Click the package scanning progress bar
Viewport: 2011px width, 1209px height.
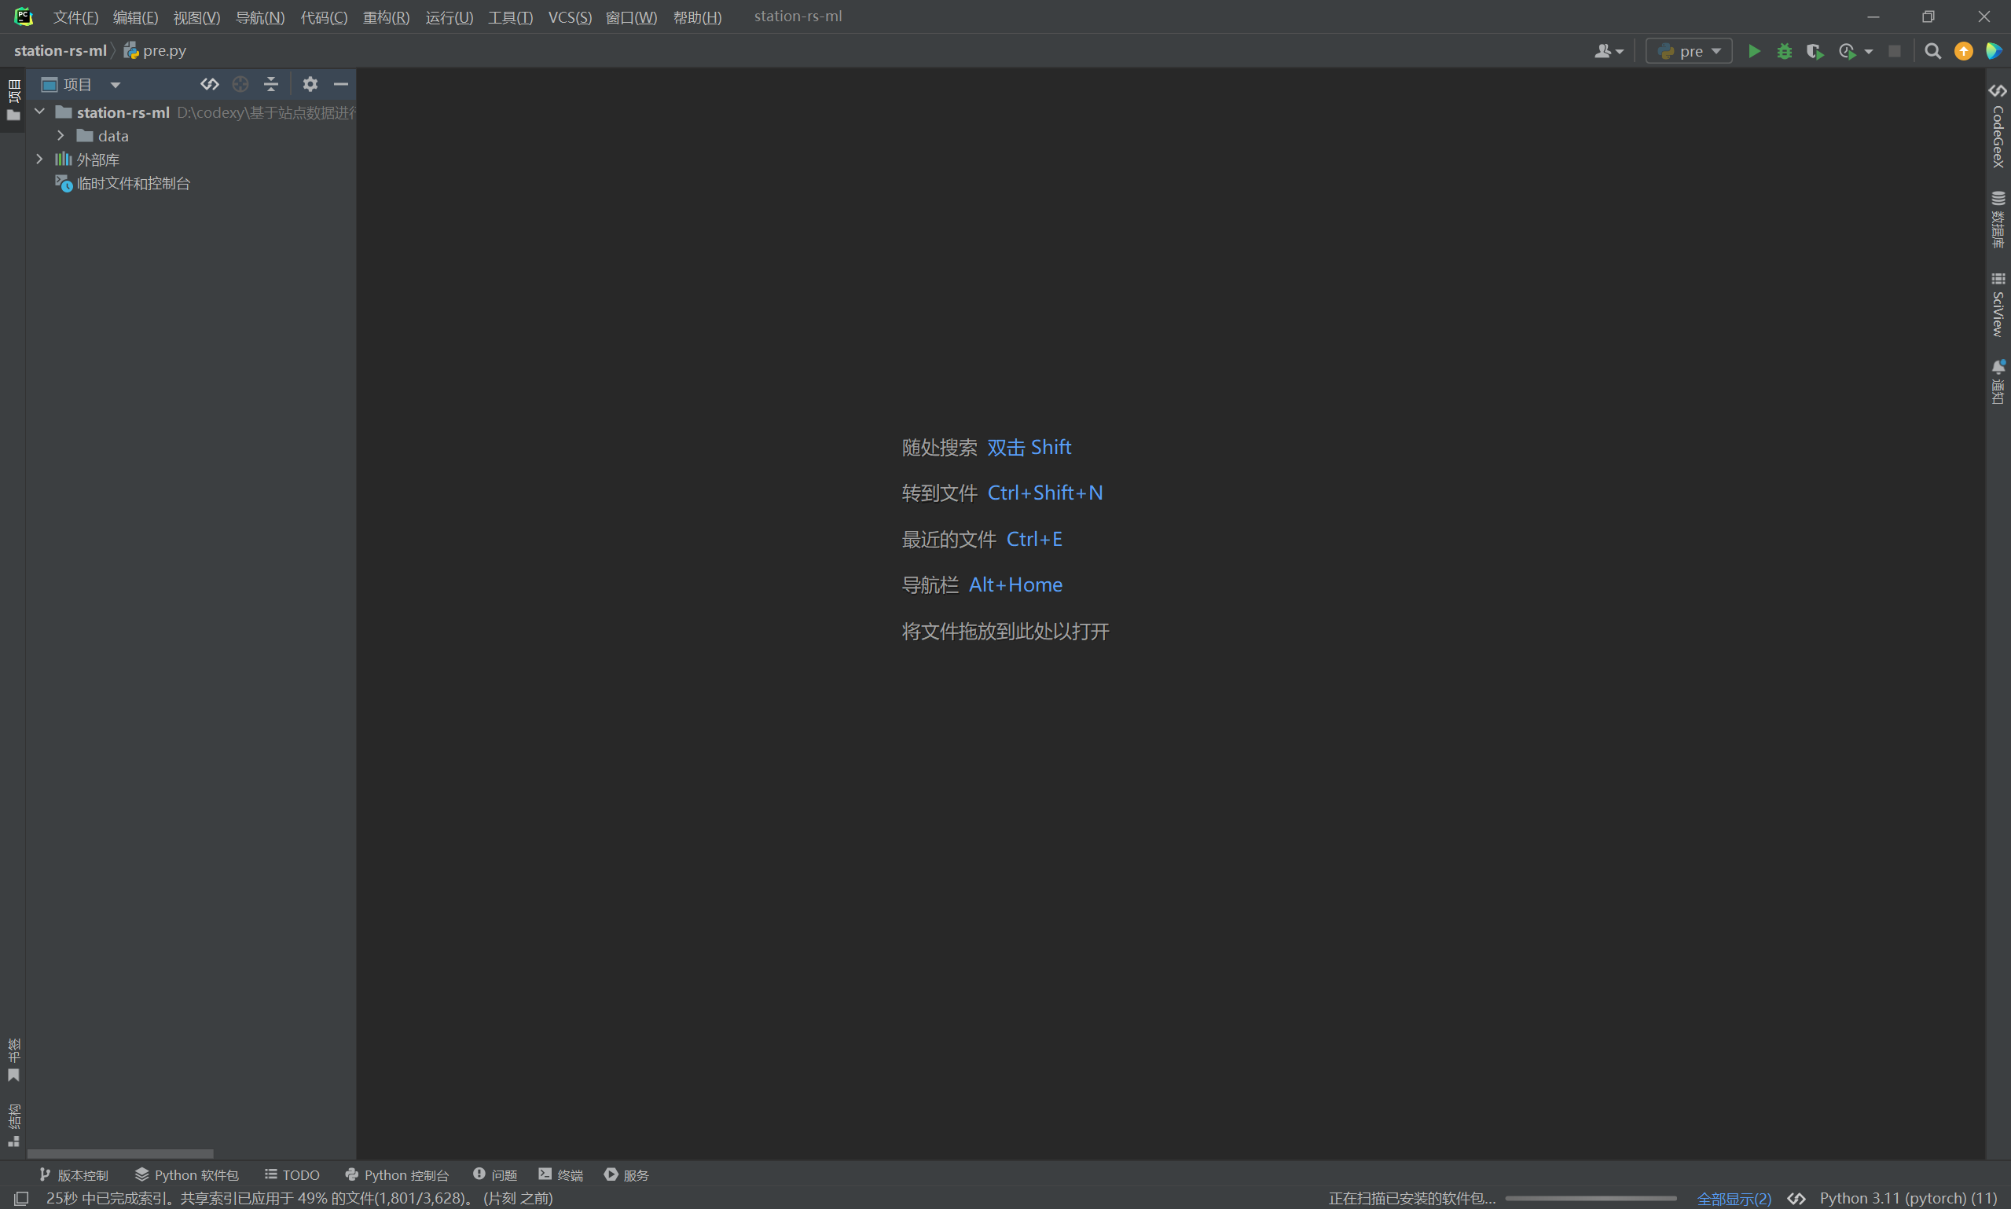click(1590, 1199)
